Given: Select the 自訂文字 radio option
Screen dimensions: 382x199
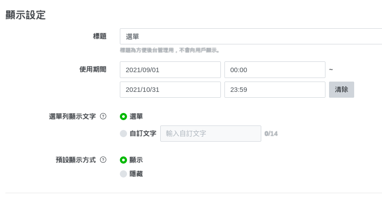Looking at the screenshot, I should click(123, 134).
